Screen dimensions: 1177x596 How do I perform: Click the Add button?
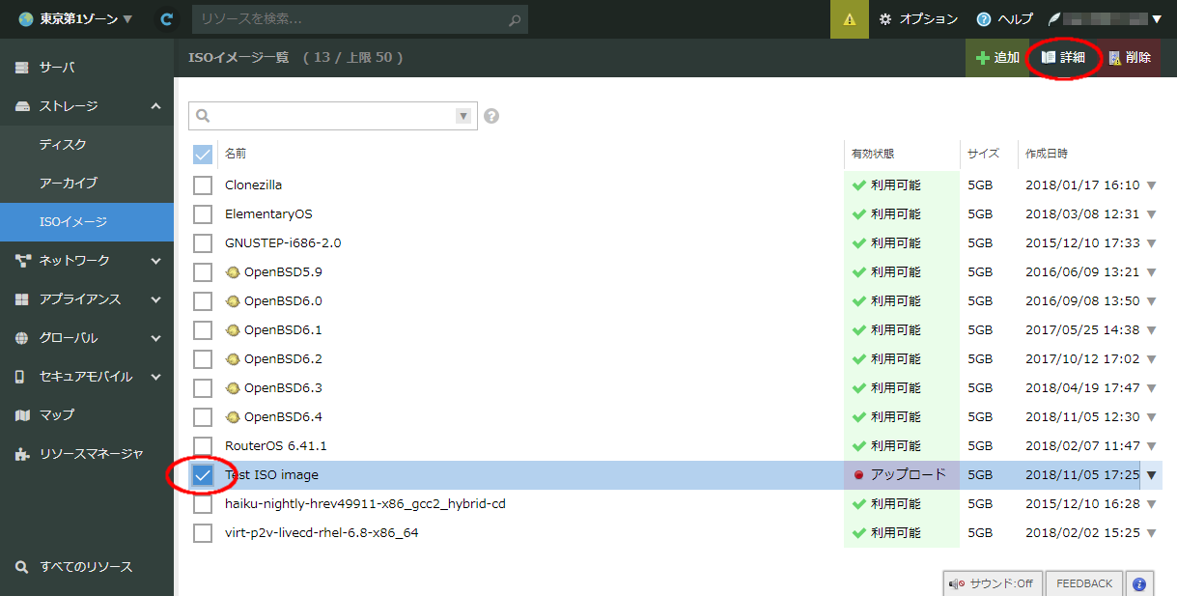(x=997, y=58)
